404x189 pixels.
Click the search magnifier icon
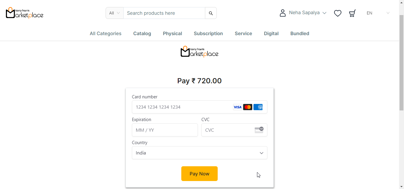tap(211, 13)
